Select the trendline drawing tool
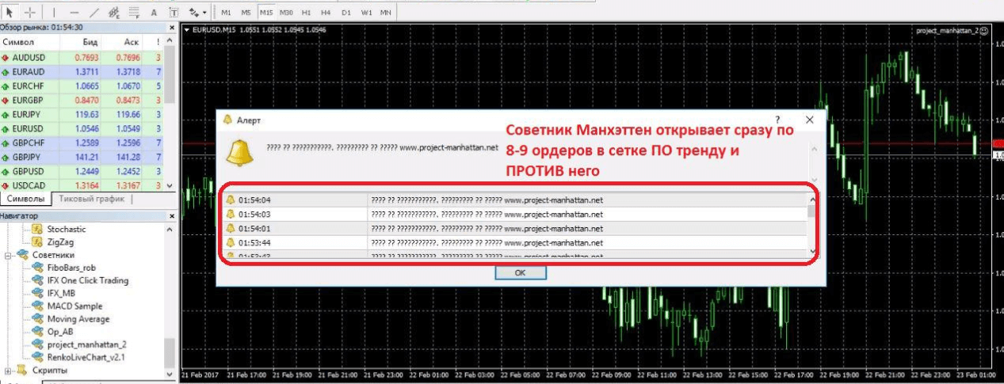Screen dimensions: 1004x384 [x=94, y=12]
